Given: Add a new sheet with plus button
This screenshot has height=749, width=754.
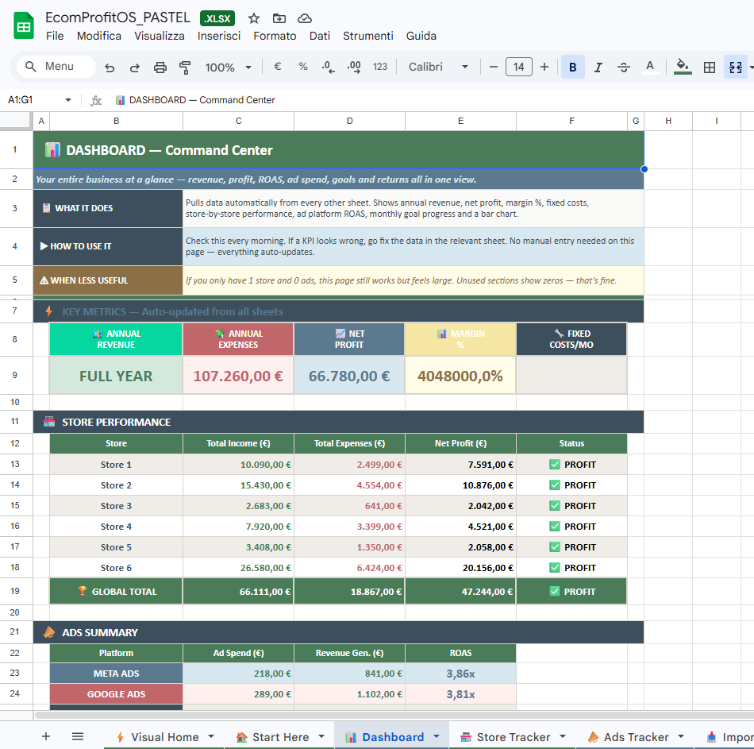Looking at the screenshot, I should pos(46,737).
